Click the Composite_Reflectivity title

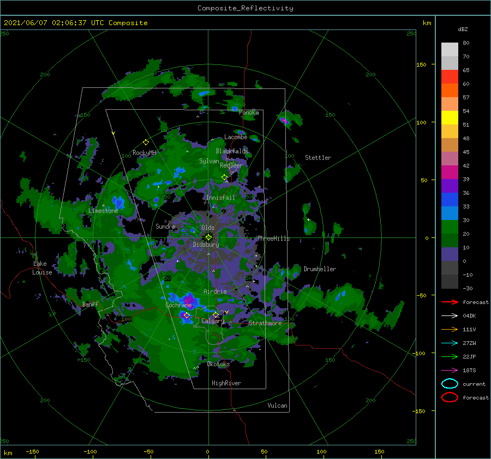coord(245,8)
